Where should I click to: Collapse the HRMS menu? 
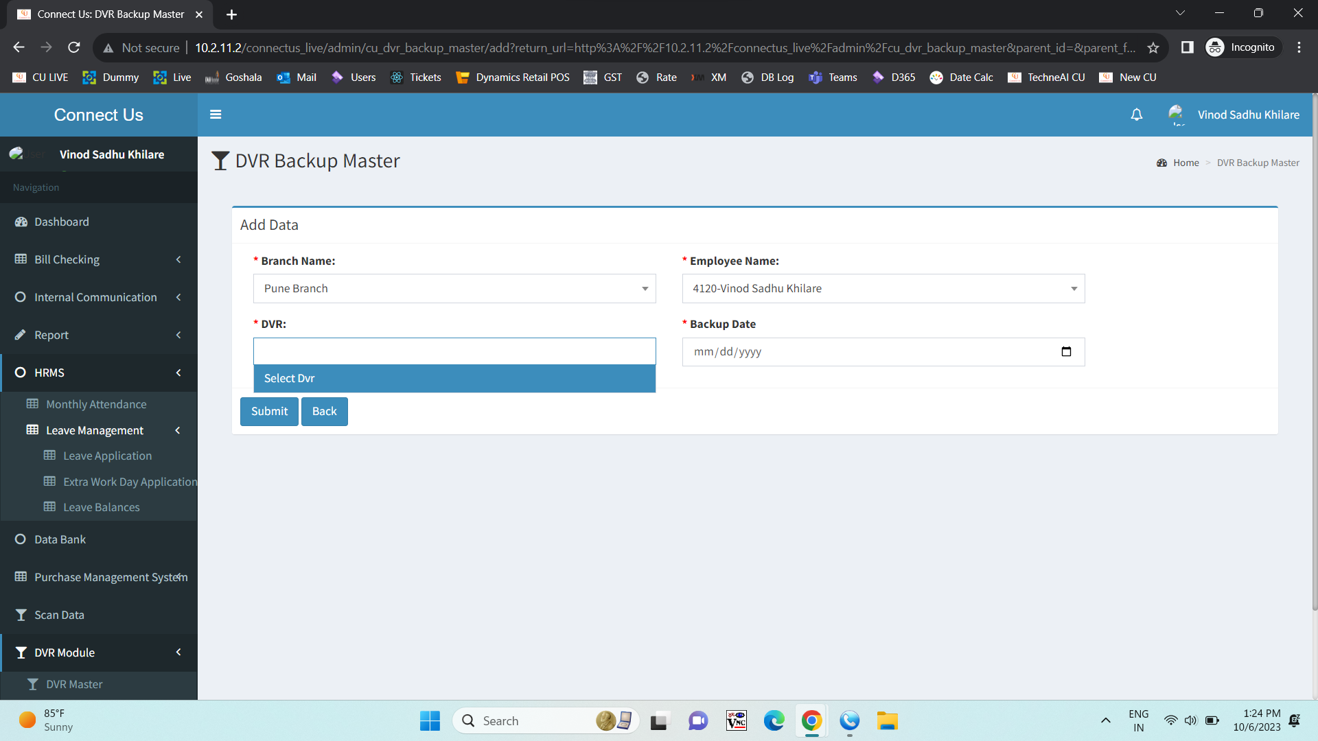[x=99, y=373]
